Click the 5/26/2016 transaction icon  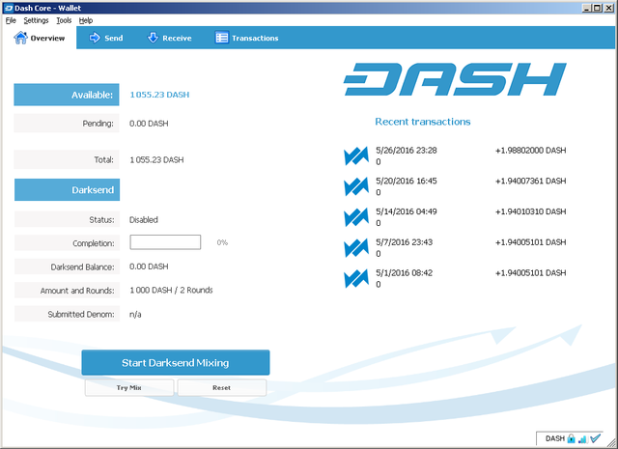pyautogui.click(x=355, y=156)
